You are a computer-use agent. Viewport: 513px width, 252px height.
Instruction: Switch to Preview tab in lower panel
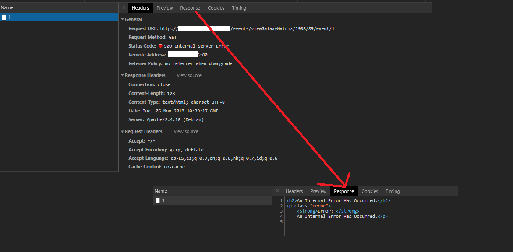[318, 191]
